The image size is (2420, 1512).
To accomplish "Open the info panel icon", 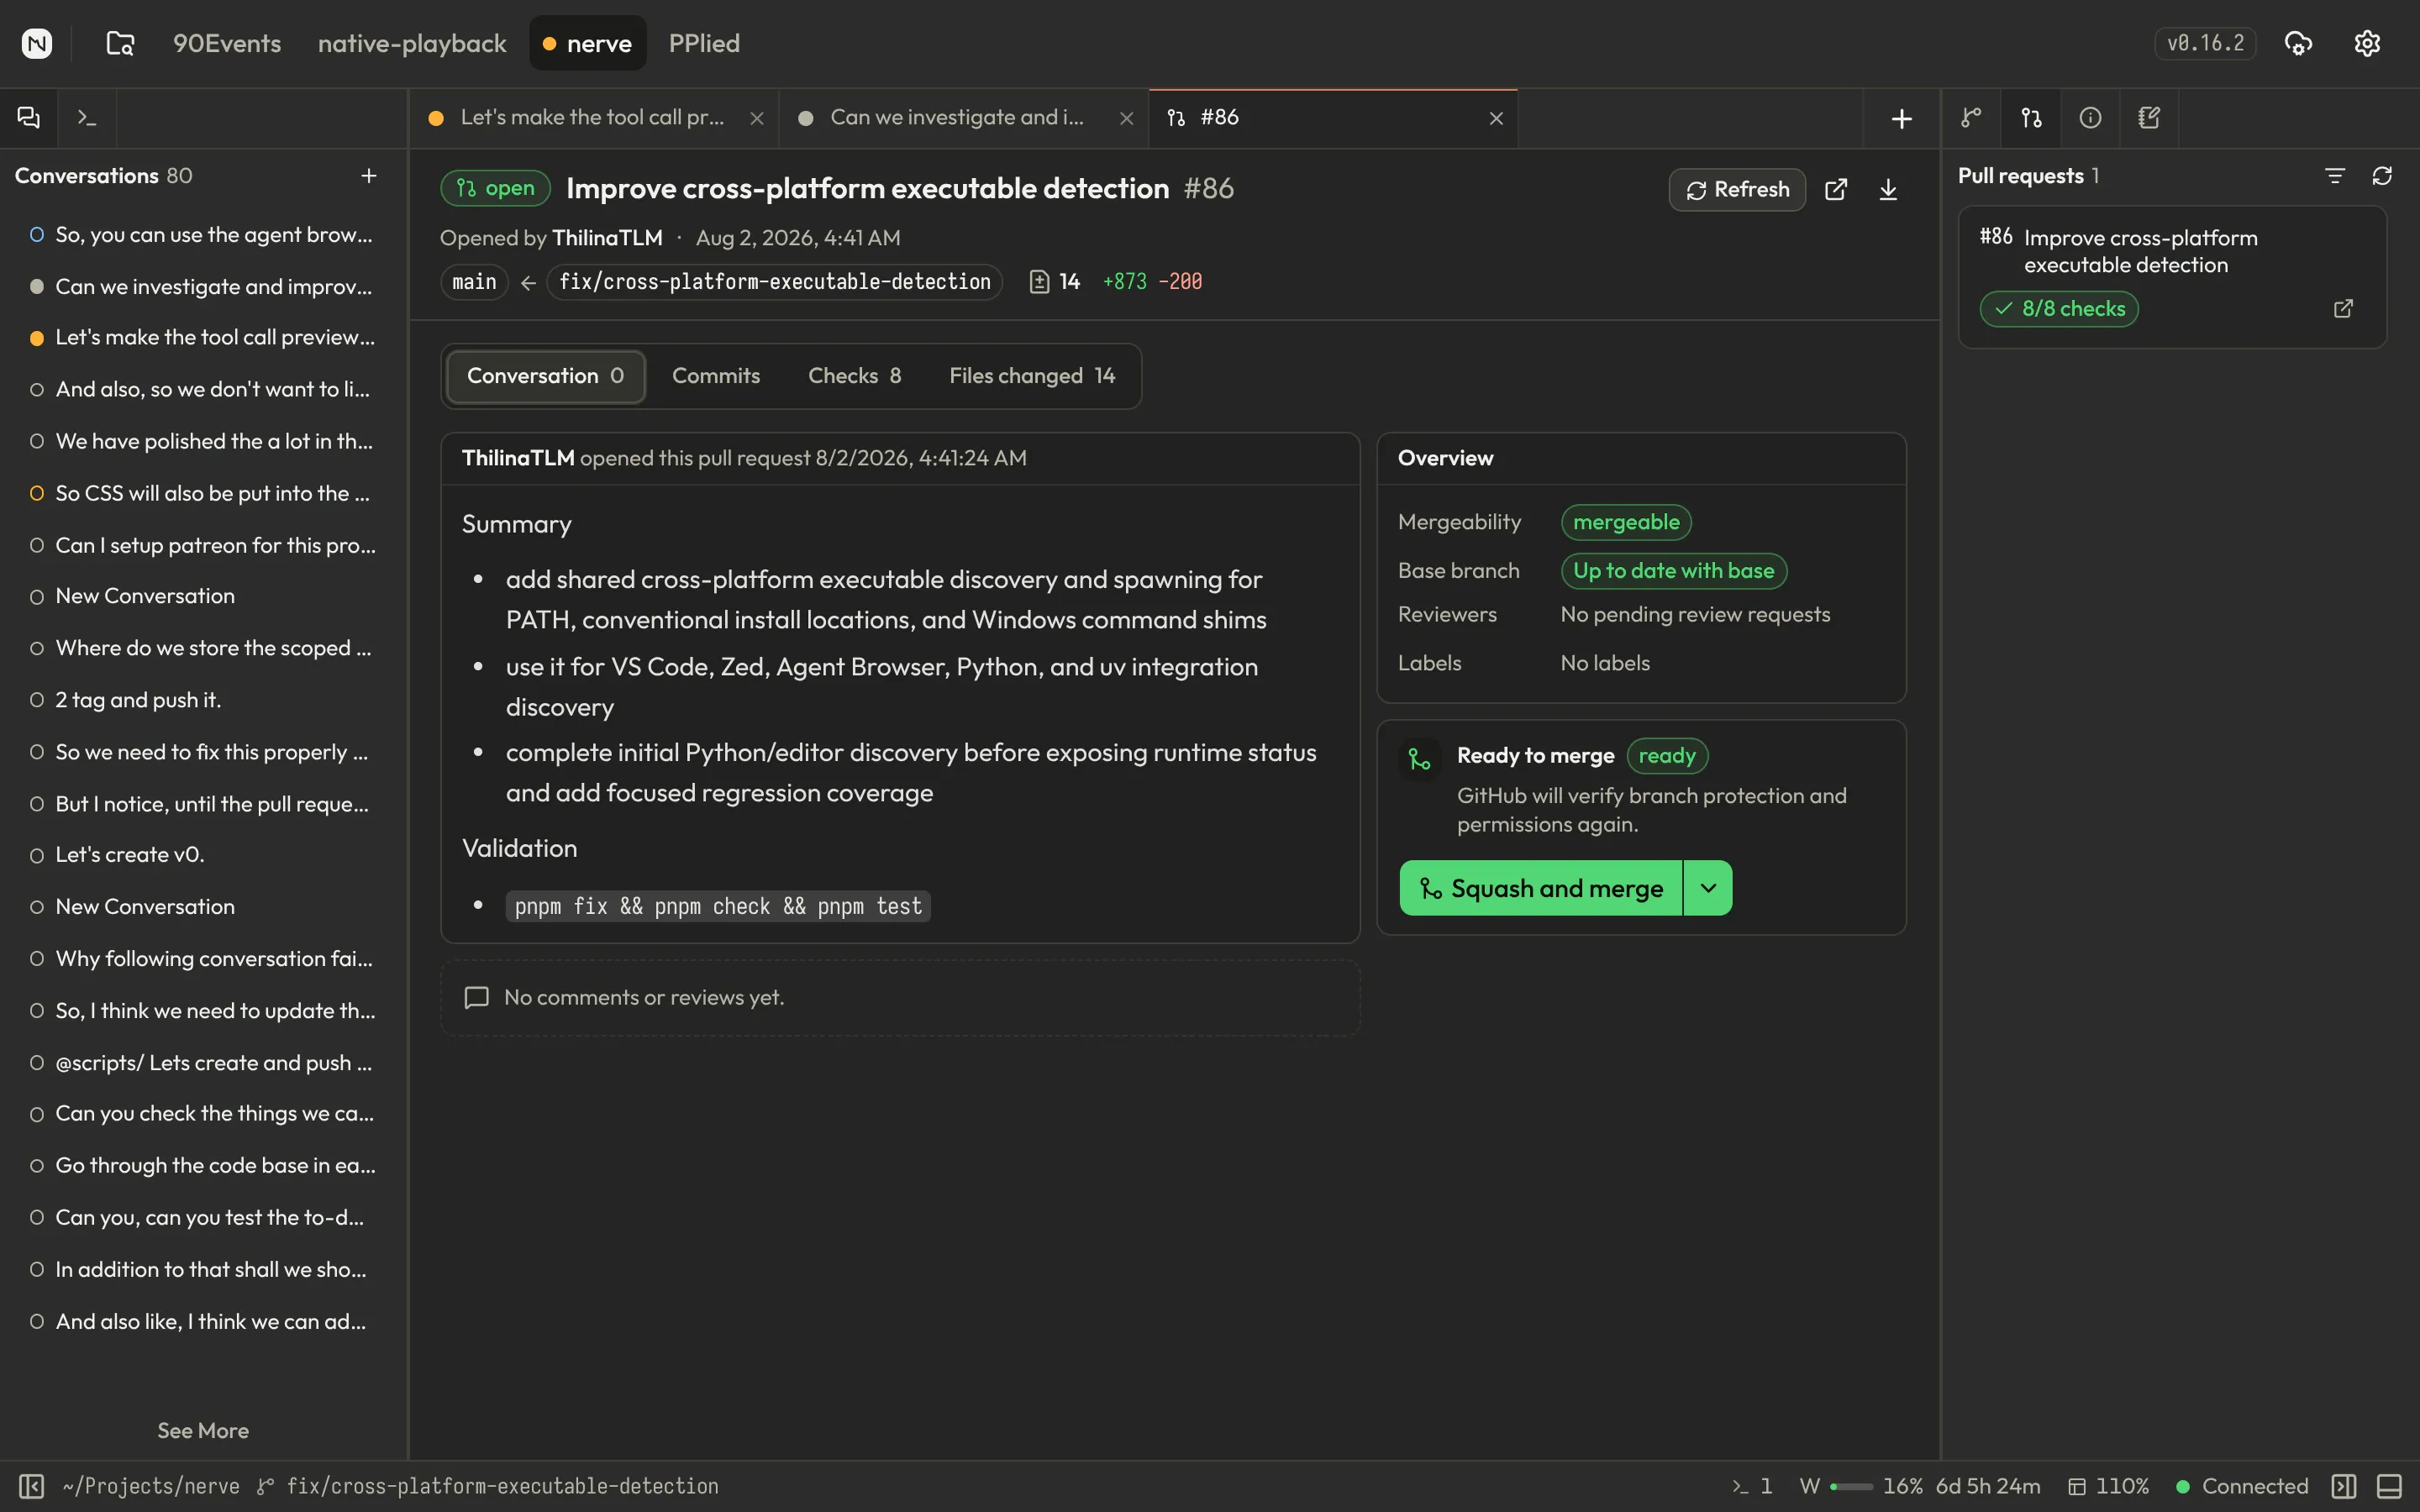I will 2090,118.
